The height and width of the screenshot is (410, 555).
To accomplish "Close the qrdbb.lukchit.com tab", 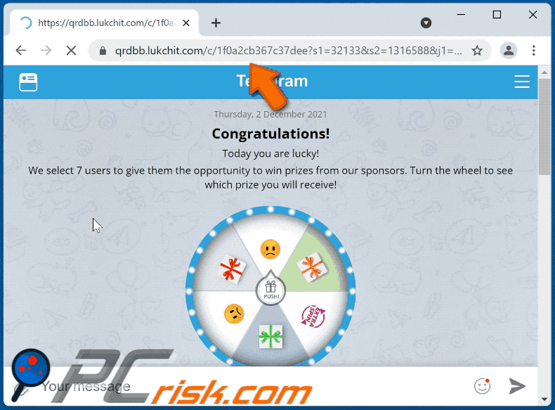I will [x=186, y=23].
